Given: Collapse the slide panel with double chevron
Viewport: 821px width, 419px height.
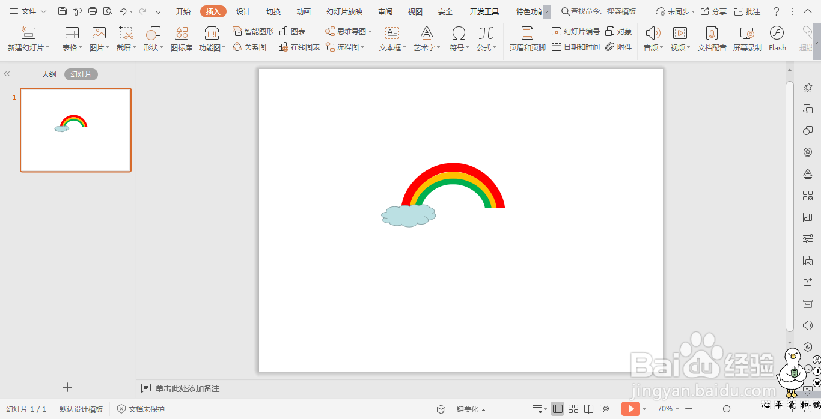Looking at the screenshot, I should [x=7, y=74].
